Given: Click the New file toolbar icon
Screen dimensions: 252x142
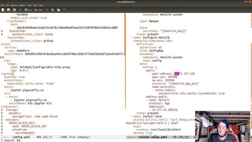Looking at the screenshot, I should tap(3, 10).
